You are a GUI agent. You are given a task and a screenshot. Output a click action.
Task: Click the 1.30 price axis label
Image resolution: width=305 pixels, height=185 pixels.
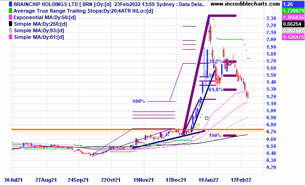pos(271,89)
